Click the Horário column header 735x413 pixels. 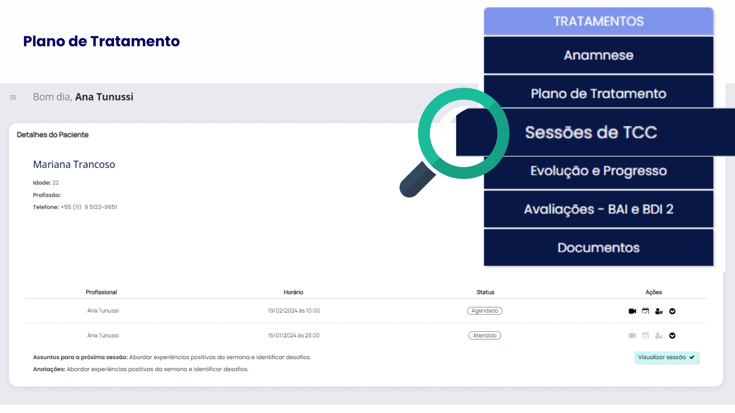click(293, 292)
